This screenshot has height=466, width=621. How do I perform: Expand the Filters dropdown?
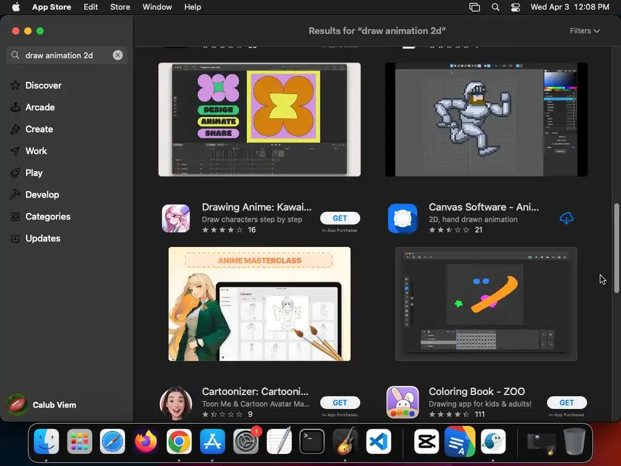(585, 30)
